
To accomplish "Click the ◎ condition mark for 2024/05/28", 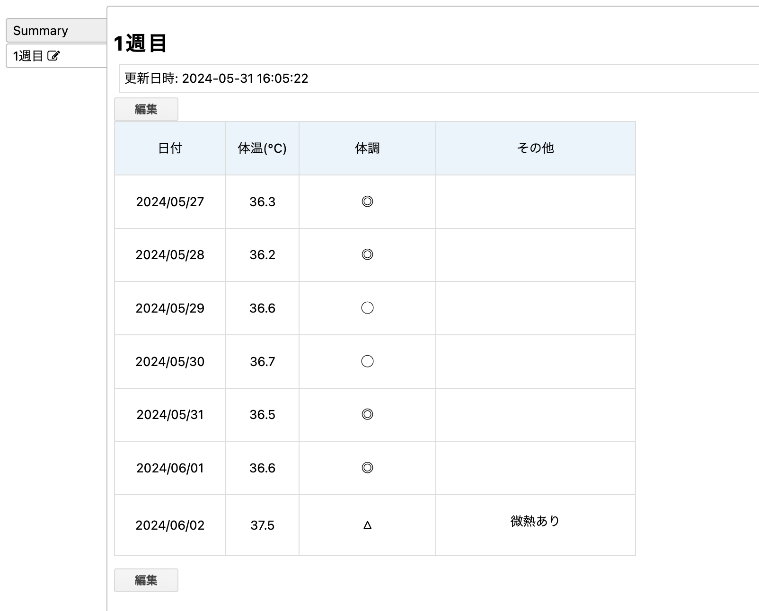I will [x=367, y=254].
